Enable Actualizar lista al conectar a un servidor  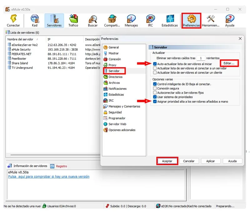155,68
